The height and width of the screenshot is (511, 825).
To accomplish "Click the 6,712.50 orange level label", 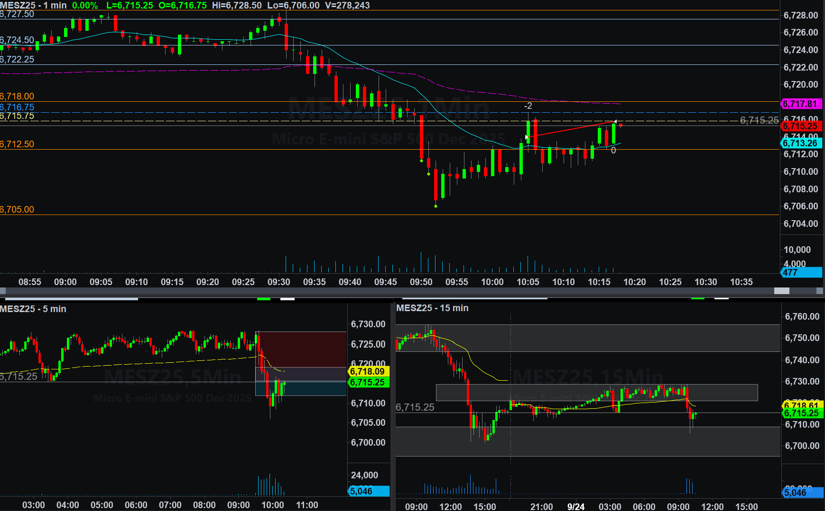I will tap(17, 144).
